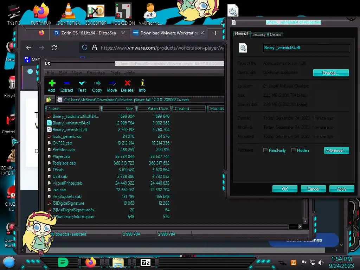Select ToolsIsos.cab in file list
Viewport: 360px width, 270px height.
(64, 163)
